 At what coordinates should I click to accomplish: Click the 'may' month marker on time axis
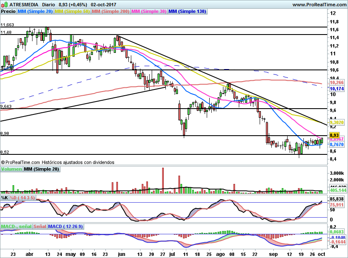71,254
